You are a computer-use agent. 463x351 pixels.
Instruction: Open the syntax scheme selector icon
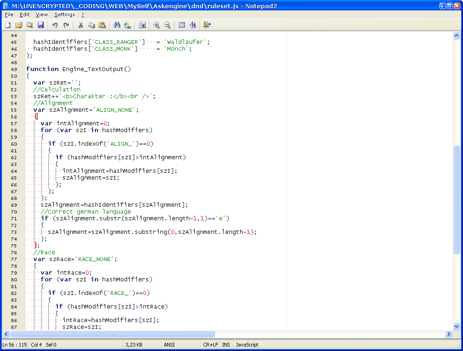182,25
